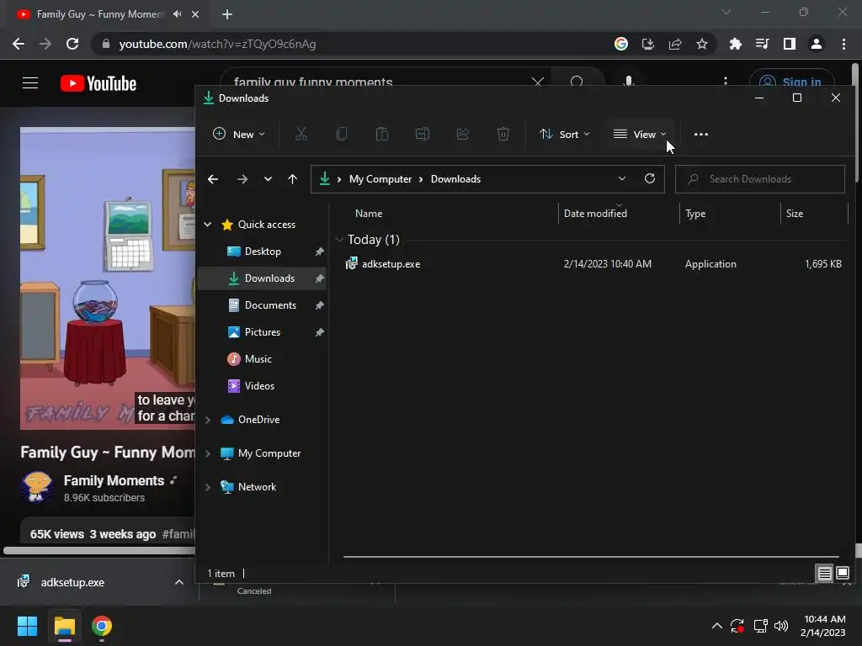Go back in the Chrome browser
The height and width of the screenshot is (646, 862).
[19, 44]
